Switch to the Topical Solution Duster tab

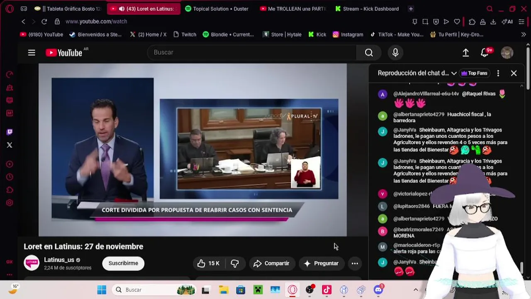click(x=217, y=9)
